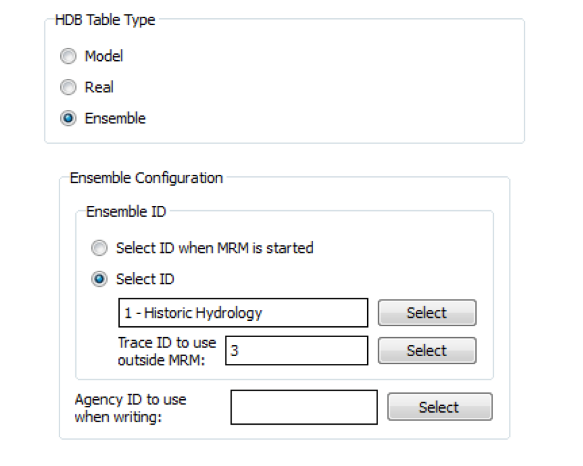Screen dimensions: 583x466
Task: Click the Real label text
Action: [x=99, y=87]
